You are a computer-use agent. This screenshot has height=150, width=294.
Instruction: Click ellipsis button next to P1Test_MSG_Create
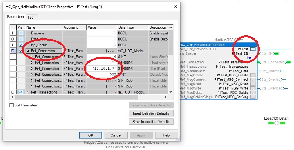[x=252, y=75]
